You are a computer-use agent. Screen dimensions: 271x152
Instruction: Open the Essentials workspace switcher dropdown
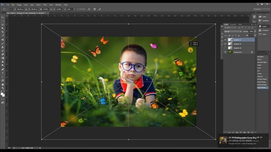(261, 9)
